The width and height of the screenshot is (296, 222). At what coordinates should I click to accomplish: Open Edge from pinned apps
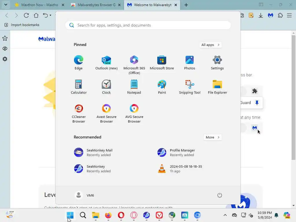coord(79,63)
